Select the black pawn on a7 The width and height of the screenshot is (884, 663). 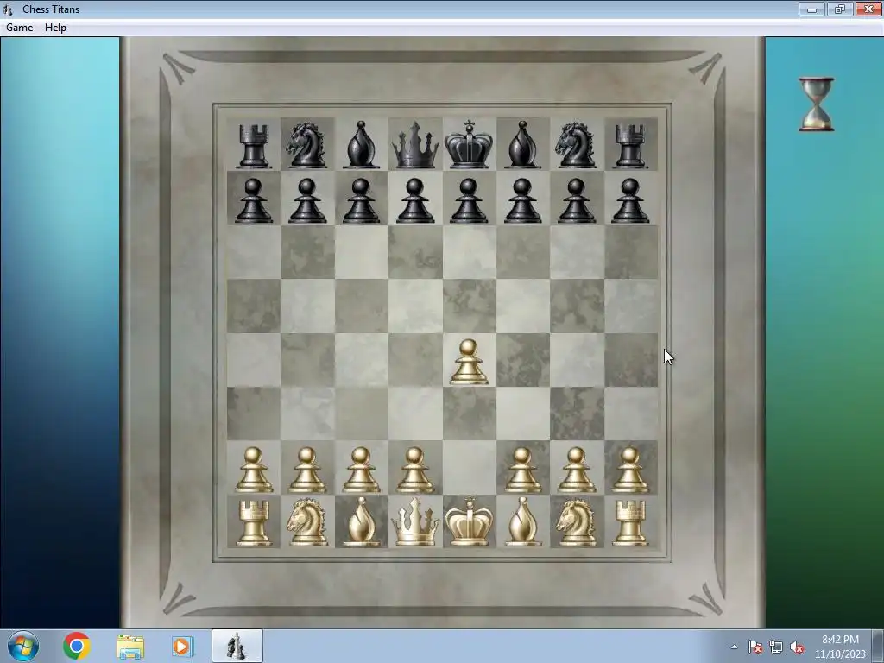[253, 200]
